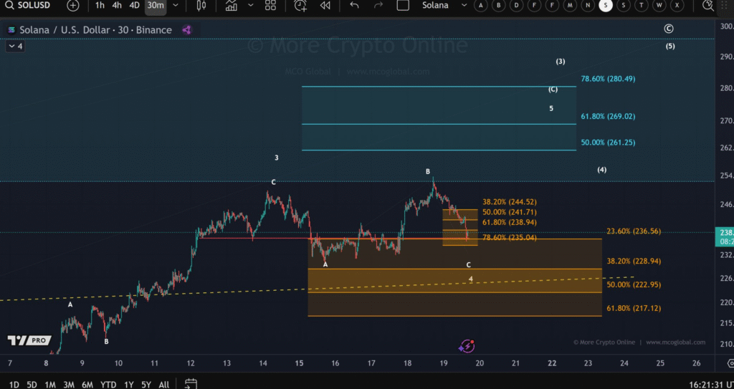
Task: Set date range to 1D
Action: [14, 385]
